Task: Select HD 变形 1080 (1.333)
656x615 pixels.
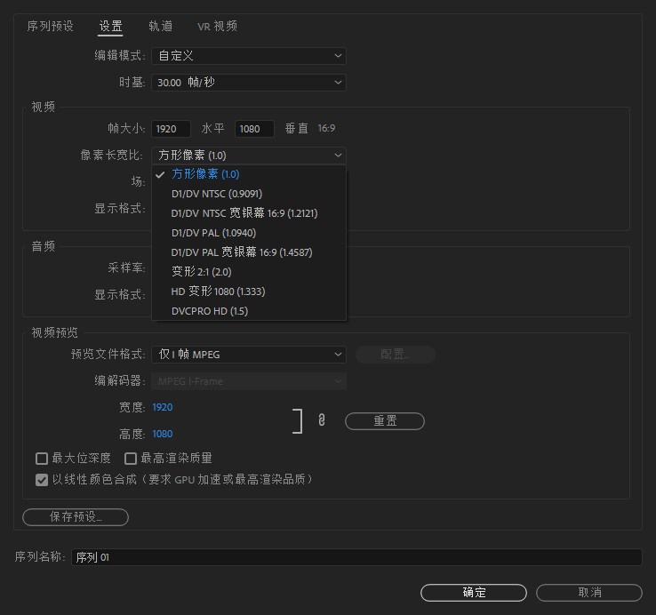Action: tap(249, 292)
